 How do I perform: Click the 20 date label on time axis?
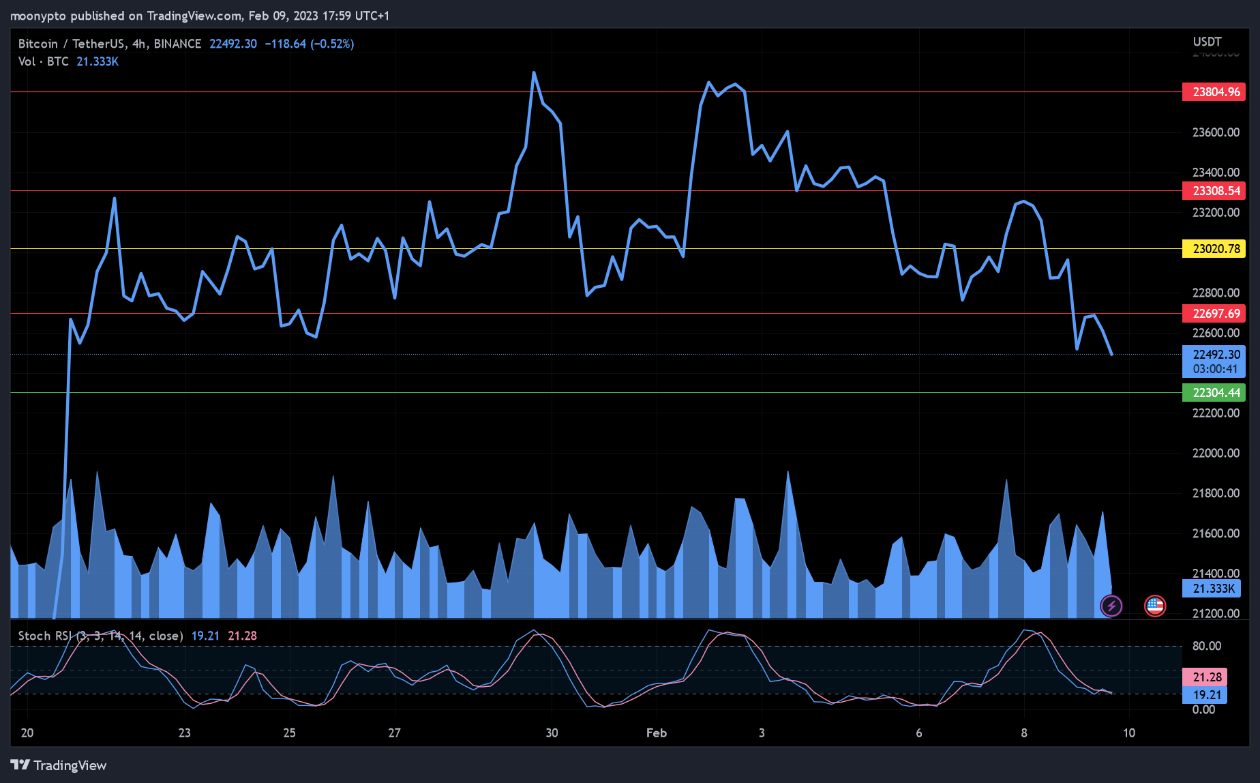click(27, 733)
